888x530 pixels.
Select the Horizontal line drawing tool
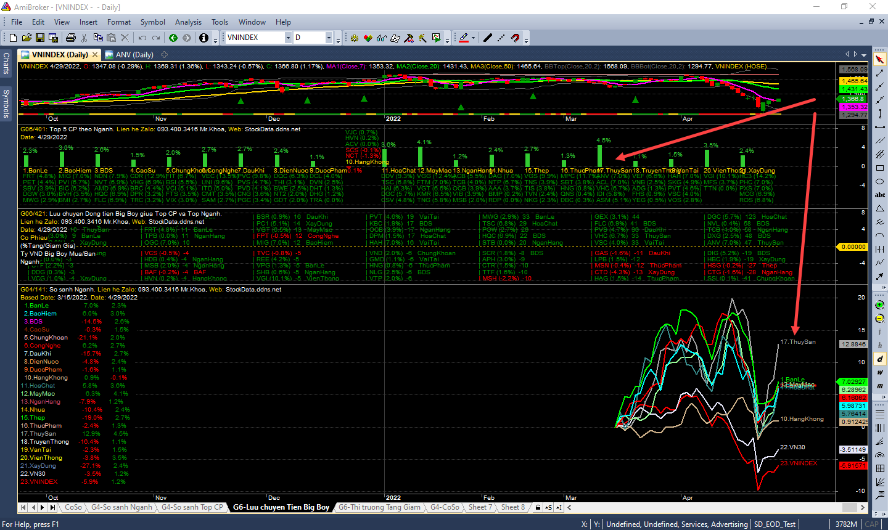[880, 128]
